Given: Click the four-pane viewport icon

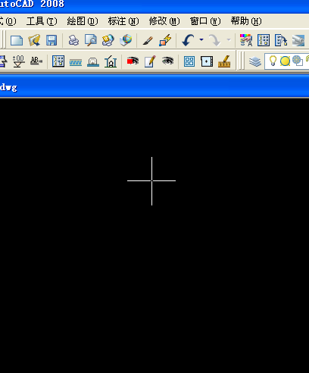Looking at the screenshot, I should (189, 61).
